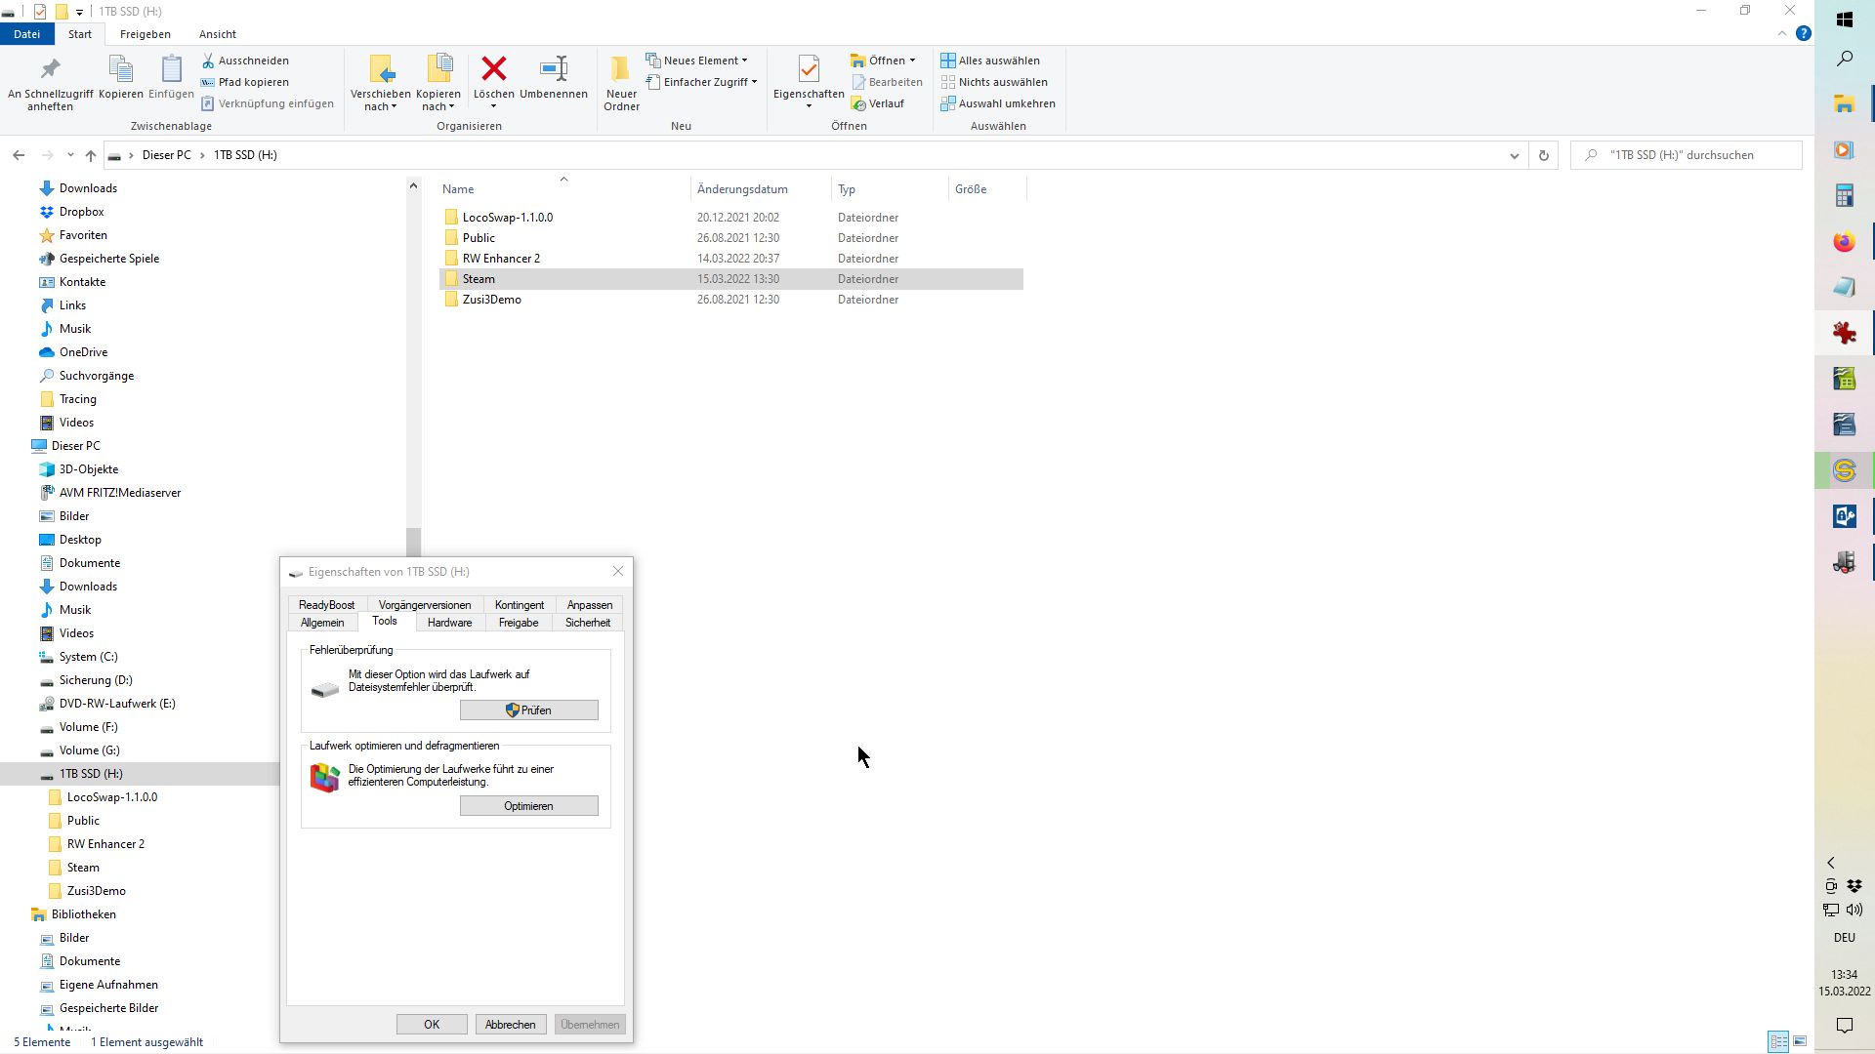Switch to large thumbnails view icon
The image size is (1875, 1054).
[x=1800, y=1041]
